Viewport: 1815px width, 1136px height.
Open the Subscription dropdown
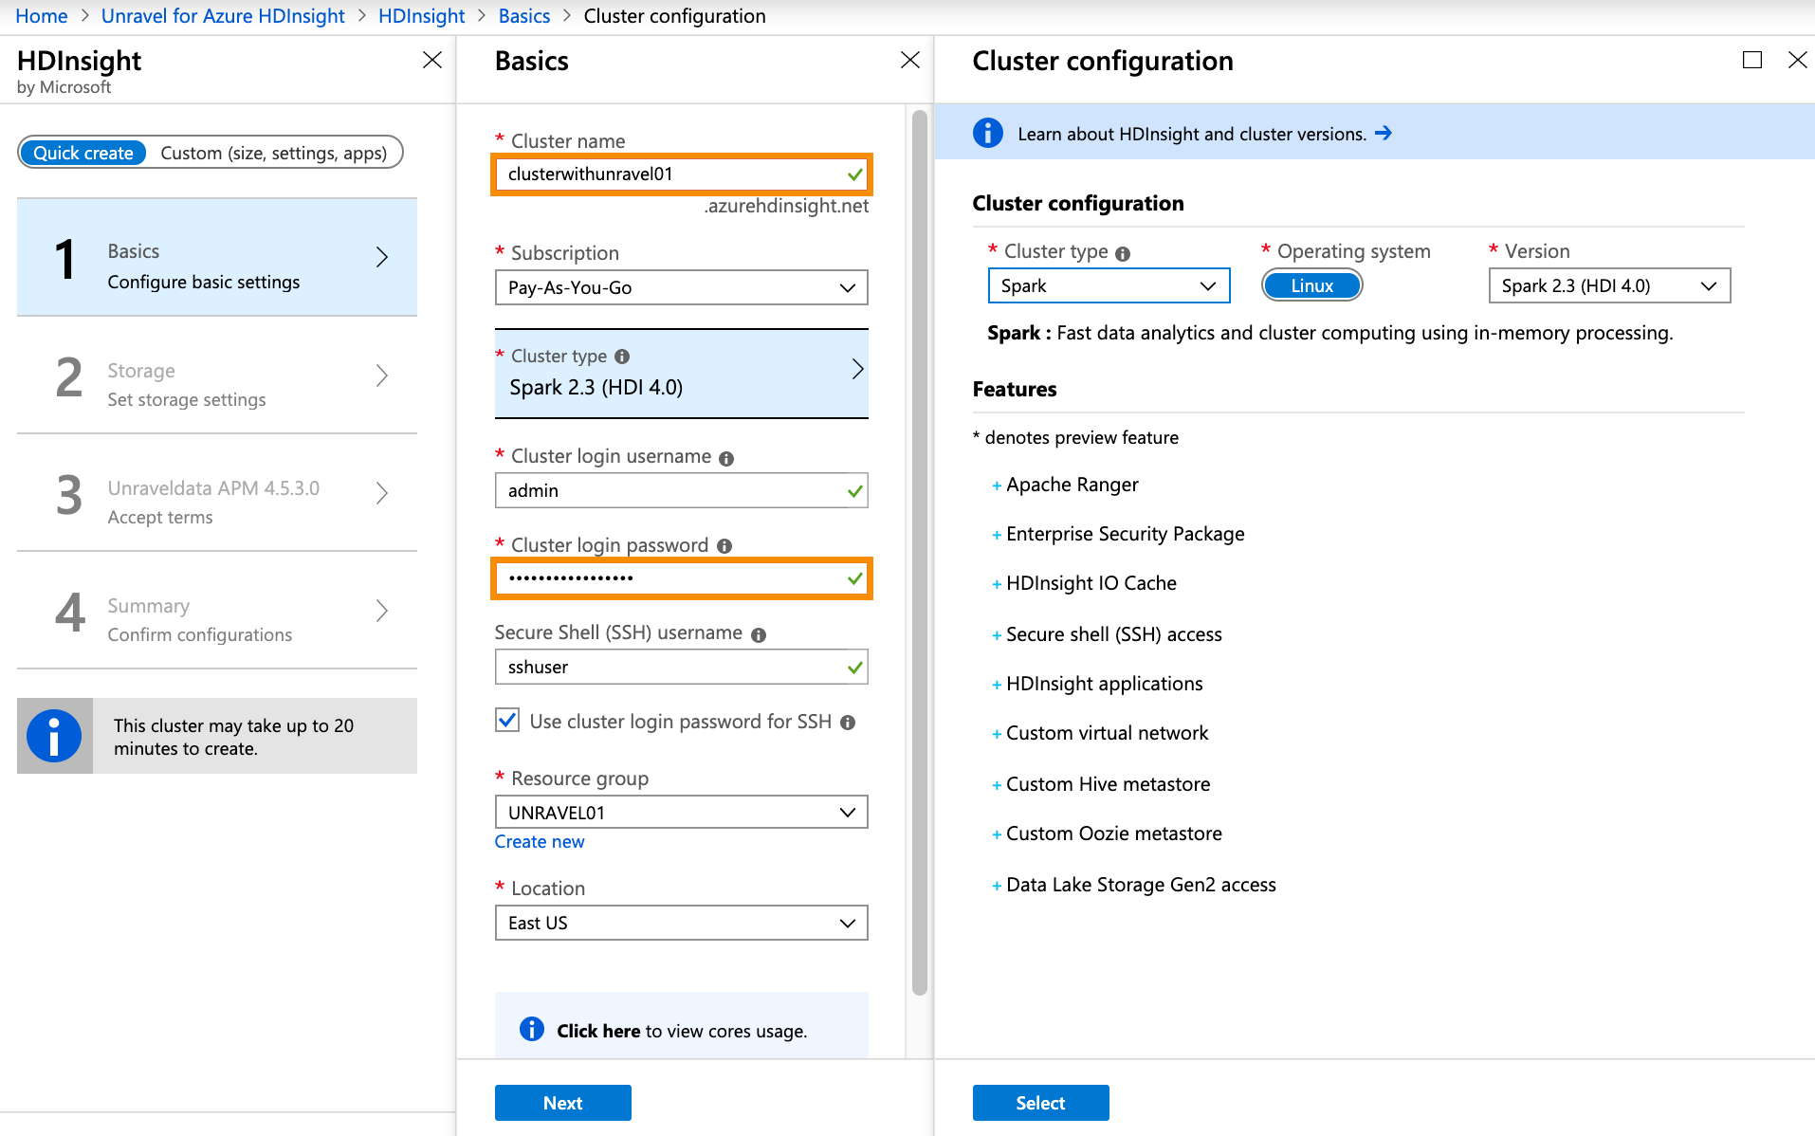[681, 287]
